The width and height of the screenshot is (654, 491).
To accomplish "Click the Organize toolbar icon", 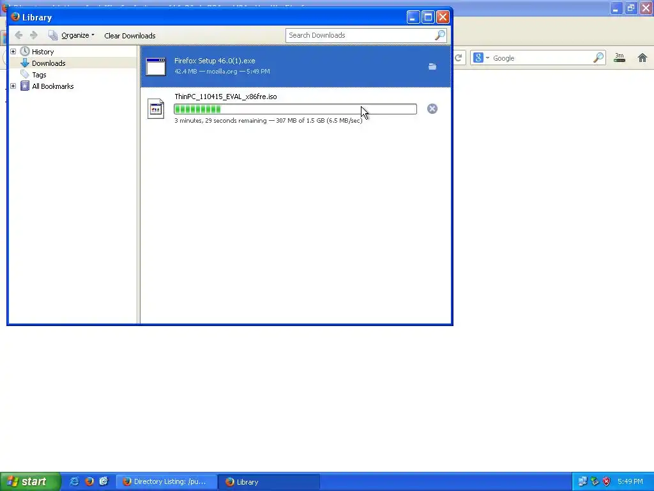I will 53,36.
